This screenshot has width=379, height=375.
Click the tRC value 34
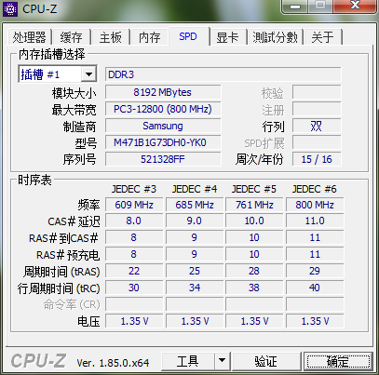[195, 288]
